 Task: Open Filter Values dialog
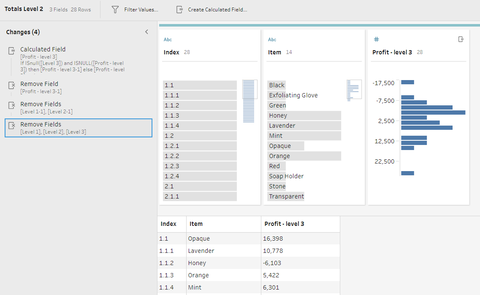click(x=141, y=9)
